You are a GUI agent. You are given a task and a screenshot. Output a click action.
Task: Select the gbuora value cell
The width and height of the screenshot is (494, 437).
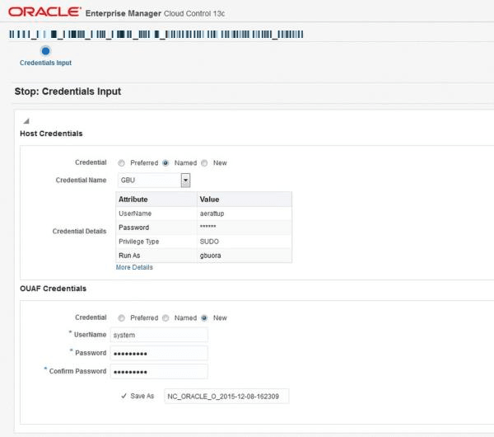(x=245, y=256)
